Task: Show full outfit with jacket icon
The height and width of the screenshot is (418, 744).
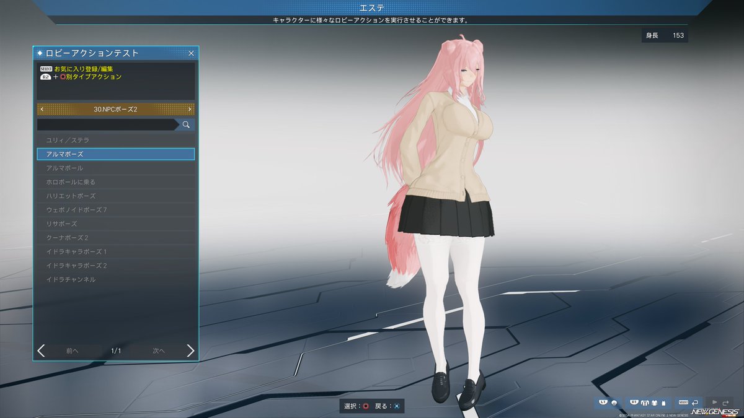Action: tap(645, 403)
